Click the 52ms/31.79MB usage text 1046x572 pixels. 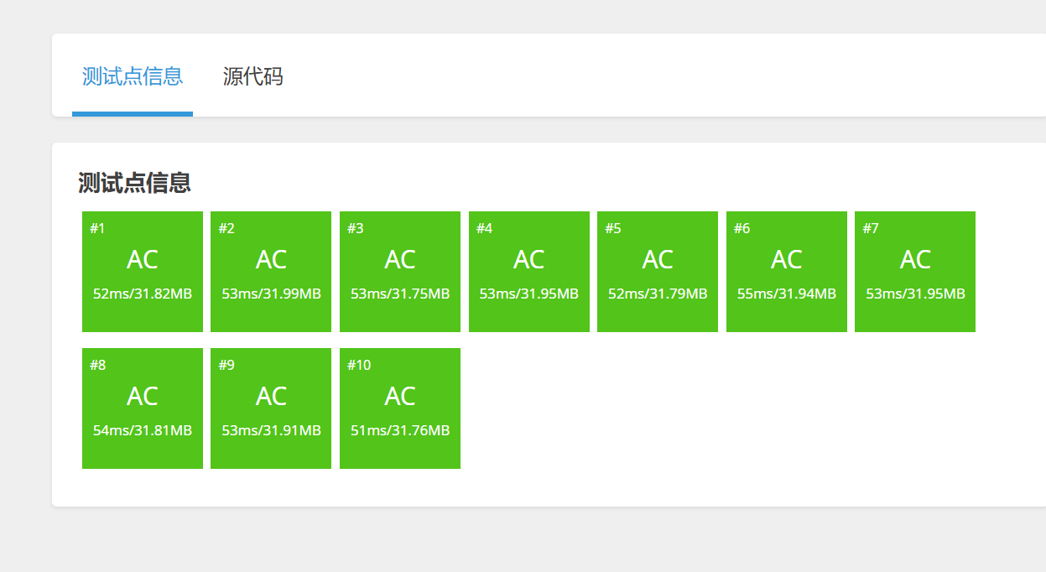(x=658, y=294)
